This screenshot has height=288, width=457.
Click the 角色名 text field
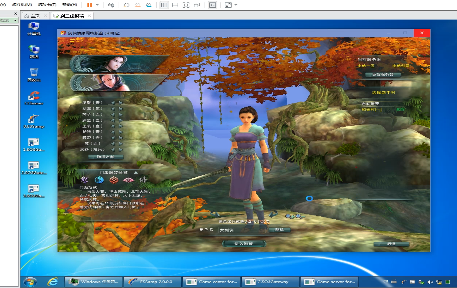click(242, 230)
